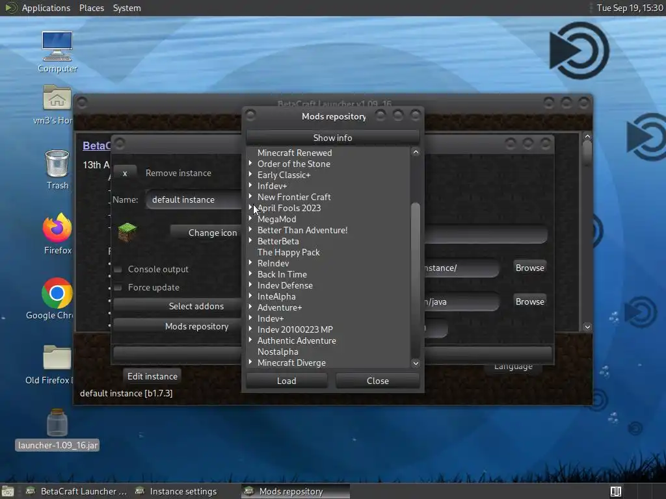The width and height of the screenshot is (666, 499).
Task: Select Minecraft Renewed in the list
Action: (x=295, y=153)
